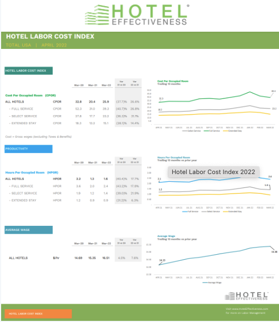This screenshot has height=322, width=279.
Task: Select the white 'HOTEL LABOR COST INDEX' banner title
Action: coord(50,36)
